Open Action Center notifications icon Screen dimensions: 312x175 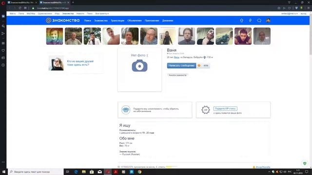(307, 172)
